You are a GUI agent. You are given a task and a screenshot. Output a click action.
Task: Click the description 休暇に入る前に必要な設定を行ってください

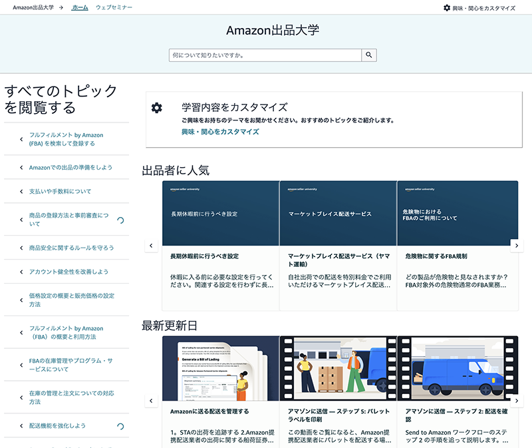[x=221, y=281]
